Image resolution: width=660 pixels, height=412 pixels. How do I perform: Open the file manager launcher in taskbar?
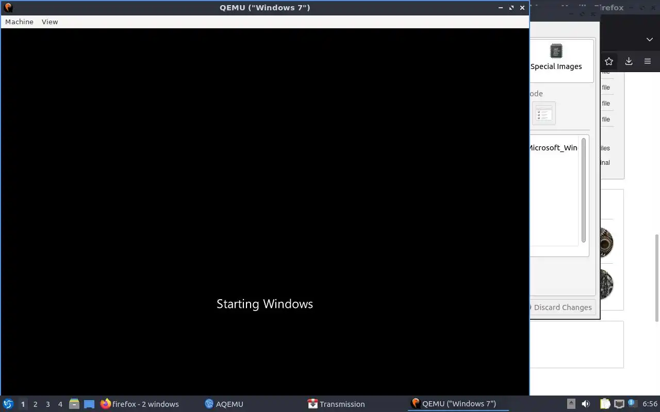click(x=74, y=404)
